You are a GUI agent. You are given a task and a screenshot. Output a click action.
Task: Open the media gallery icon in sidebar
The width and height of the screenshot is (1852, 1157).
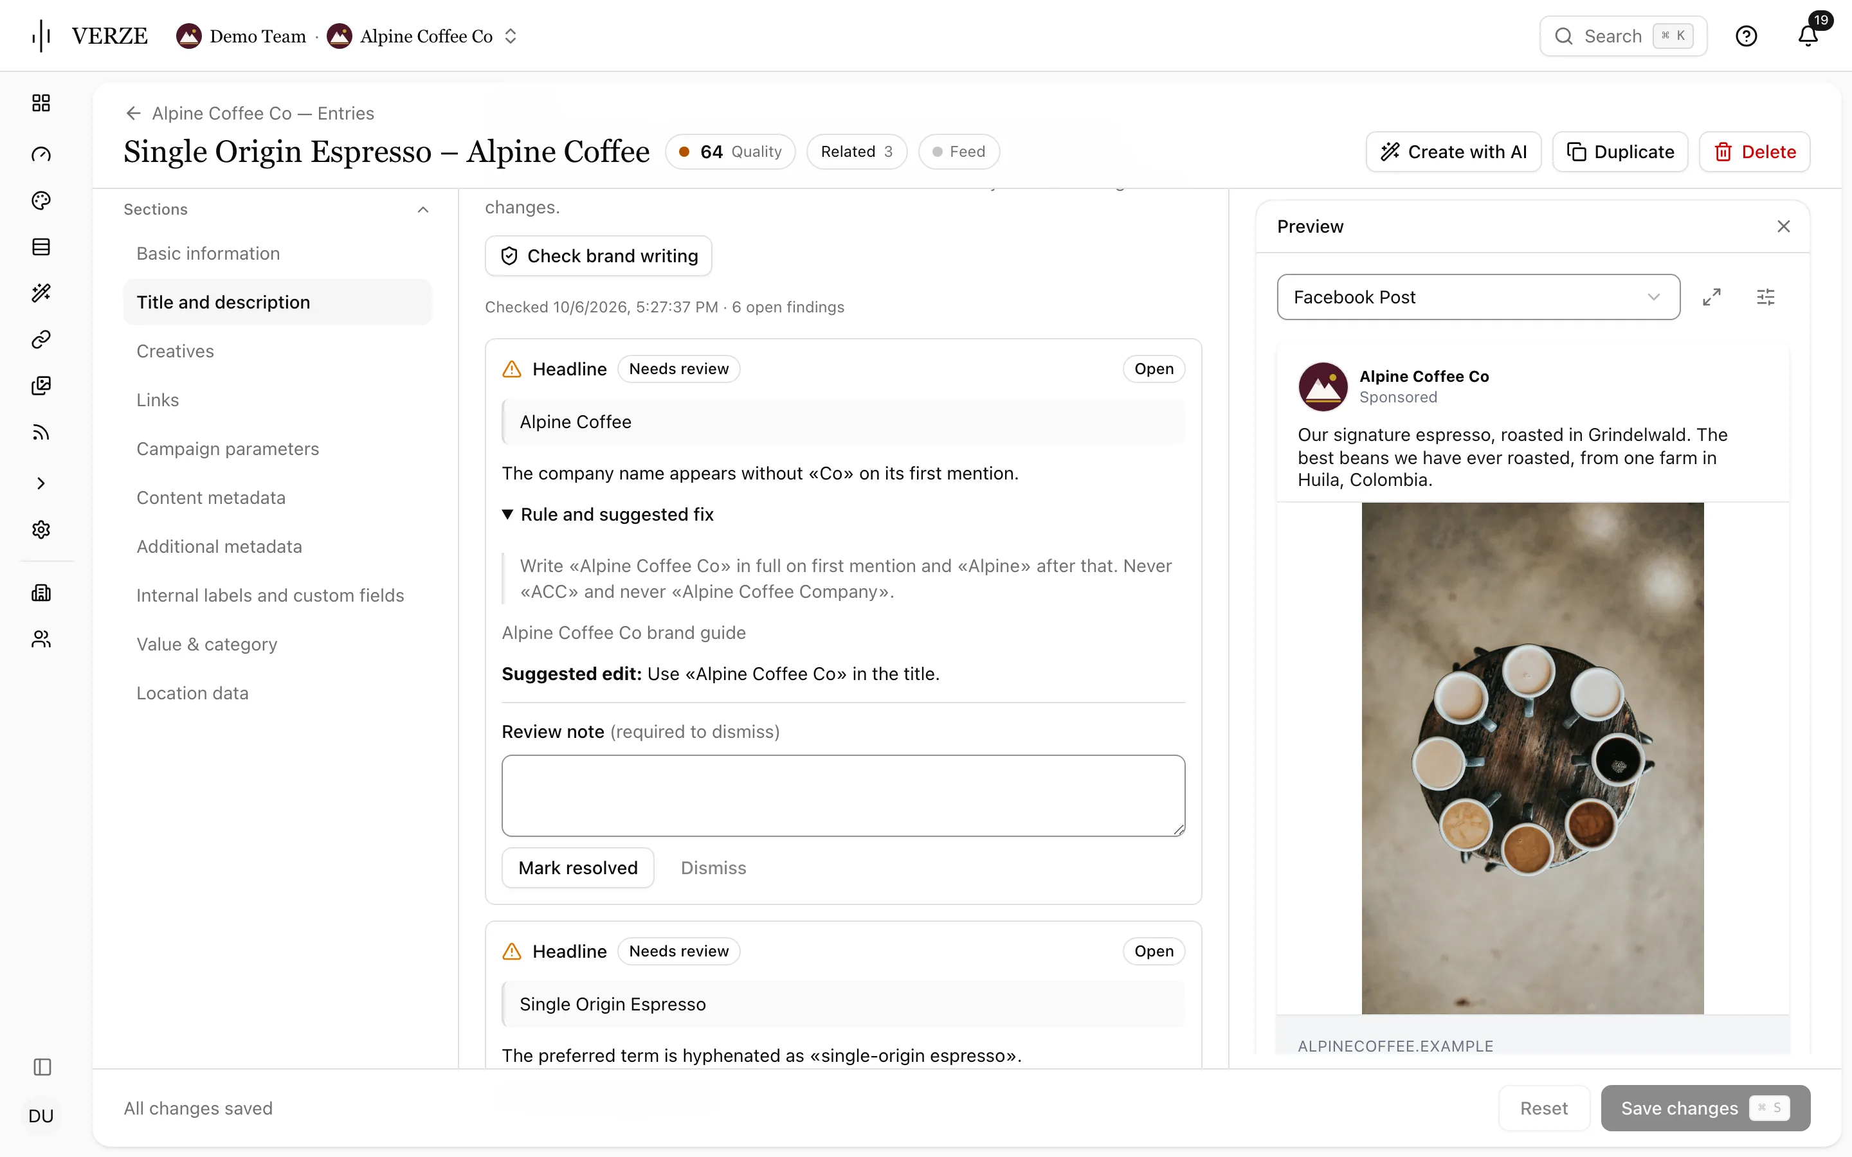tap(41, 386)
